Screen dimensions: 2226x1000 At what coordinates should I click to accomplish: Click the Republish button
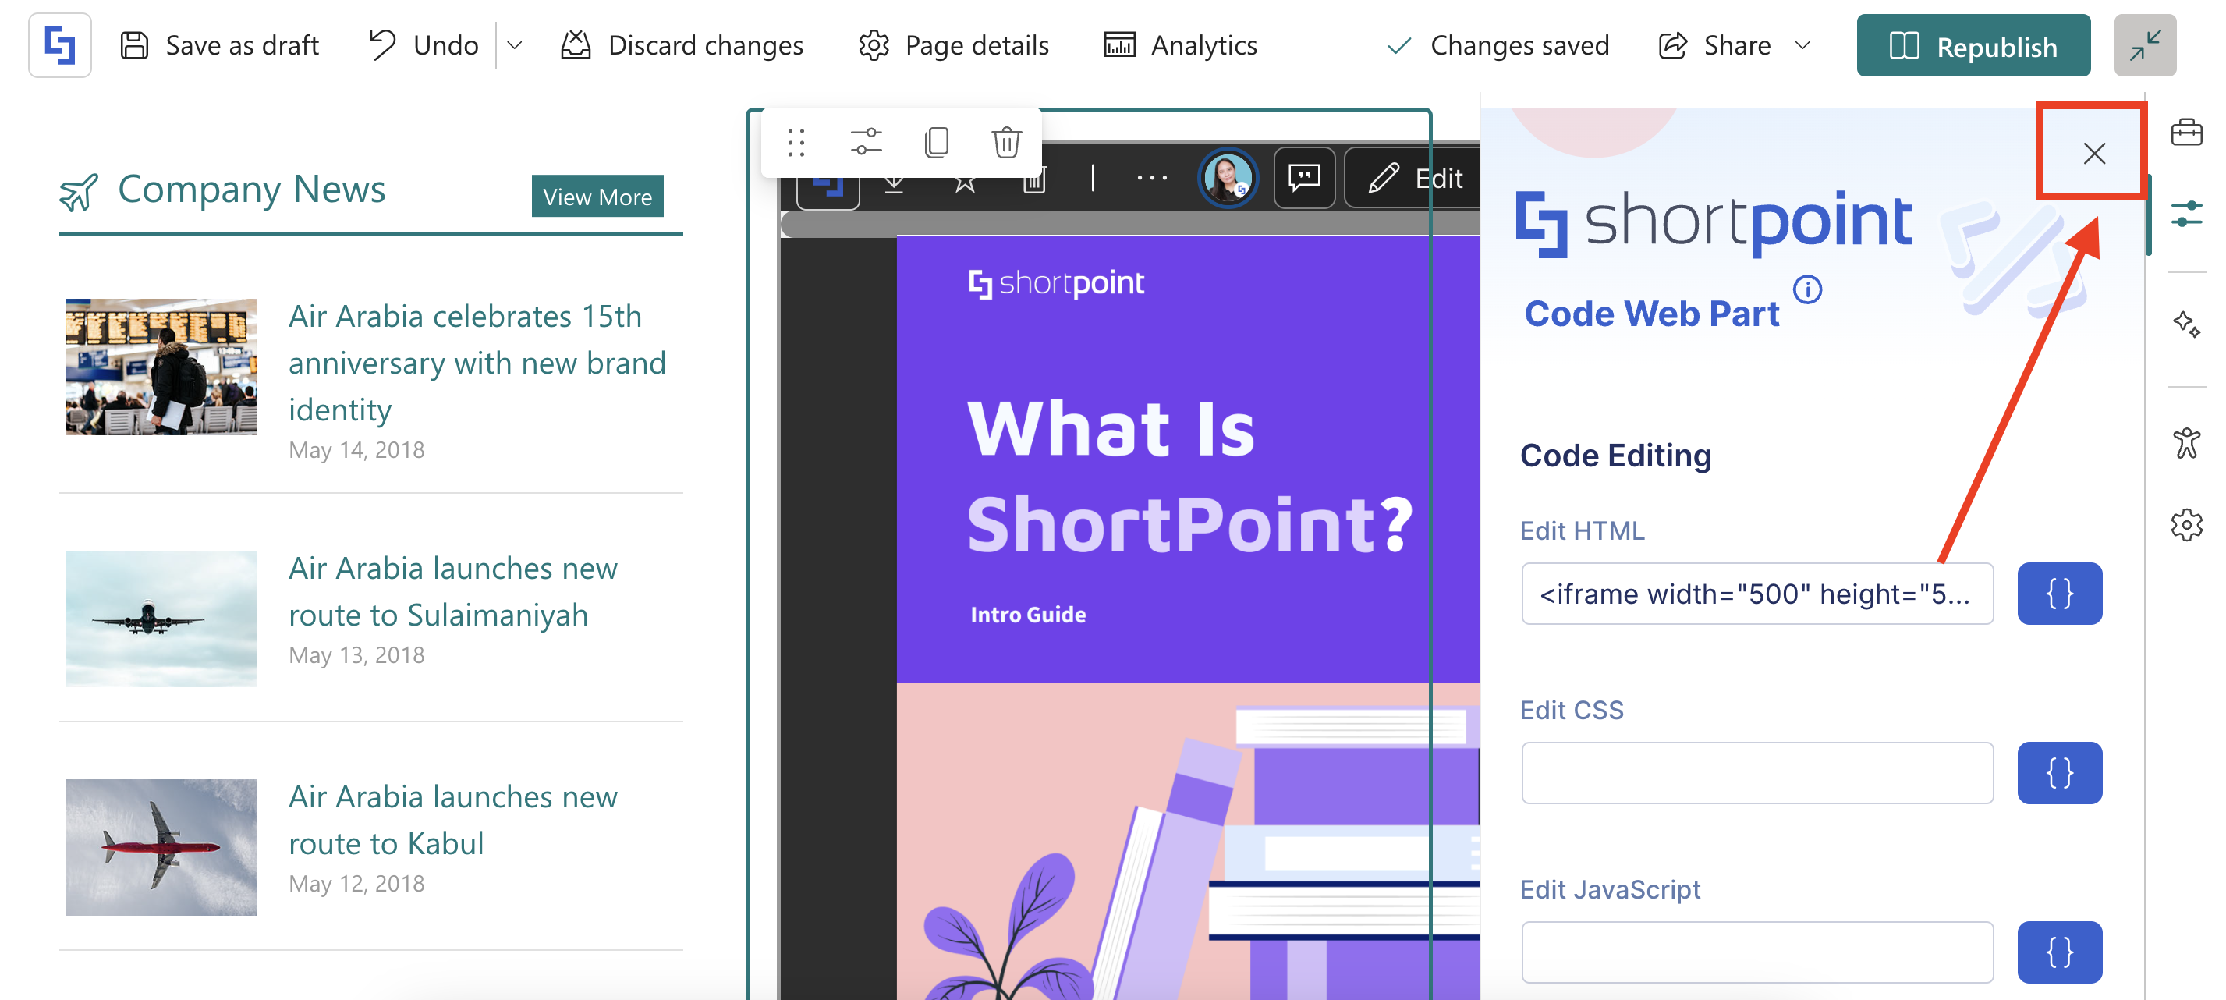click(x=1972, y=45)
